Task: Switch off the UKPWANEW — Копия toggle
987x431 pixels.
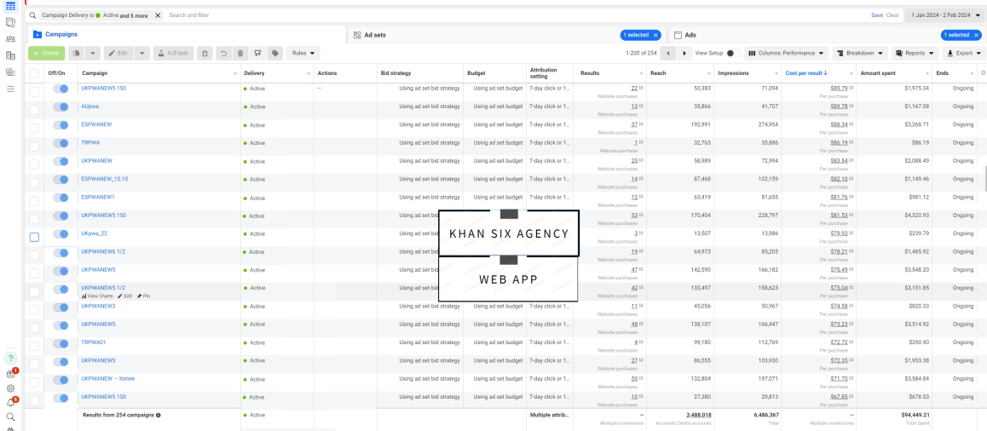Action: tap(61, 380)
